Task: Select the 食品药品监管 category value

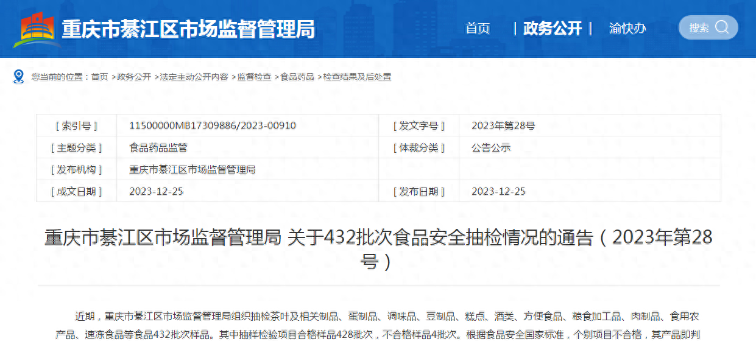Action: (x=158, y=147)
